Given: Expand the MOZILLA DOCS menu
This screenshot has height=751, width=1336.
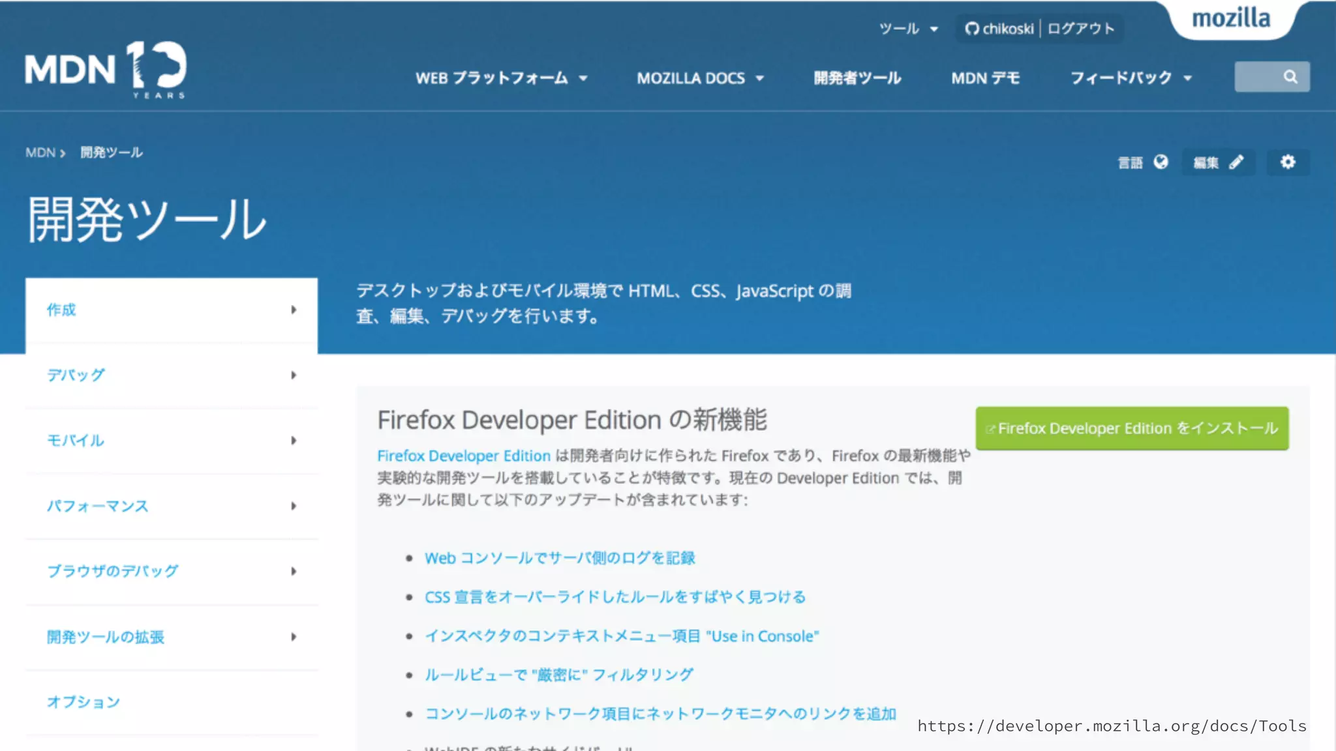Looking at the screenshot, I should coord(701,78).
